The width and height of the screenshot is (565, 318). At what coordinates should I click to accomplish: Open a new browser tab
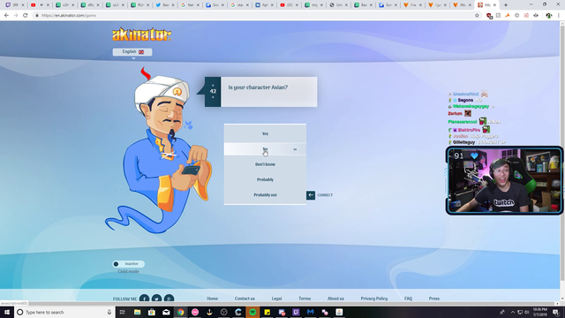pyautogui.click(x=506, y=5)
